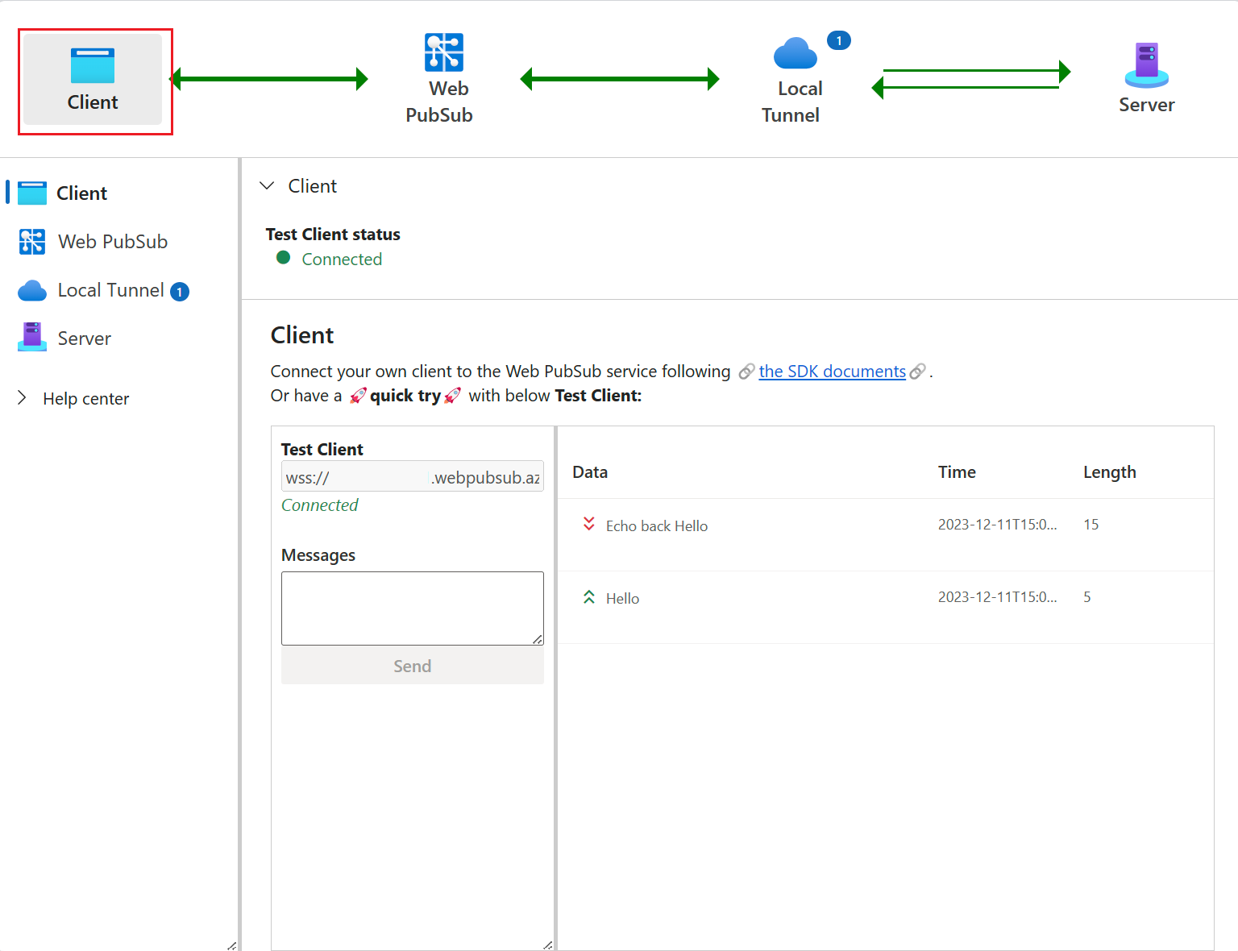Click the red echo-back arrows next to Echo back Hello
Image resolution: width=1238 pixels, height=951 pixels.
point(589,524)
